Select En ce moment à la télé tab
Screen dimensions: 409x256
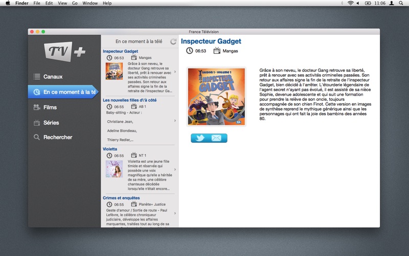(x=63, y=92)
